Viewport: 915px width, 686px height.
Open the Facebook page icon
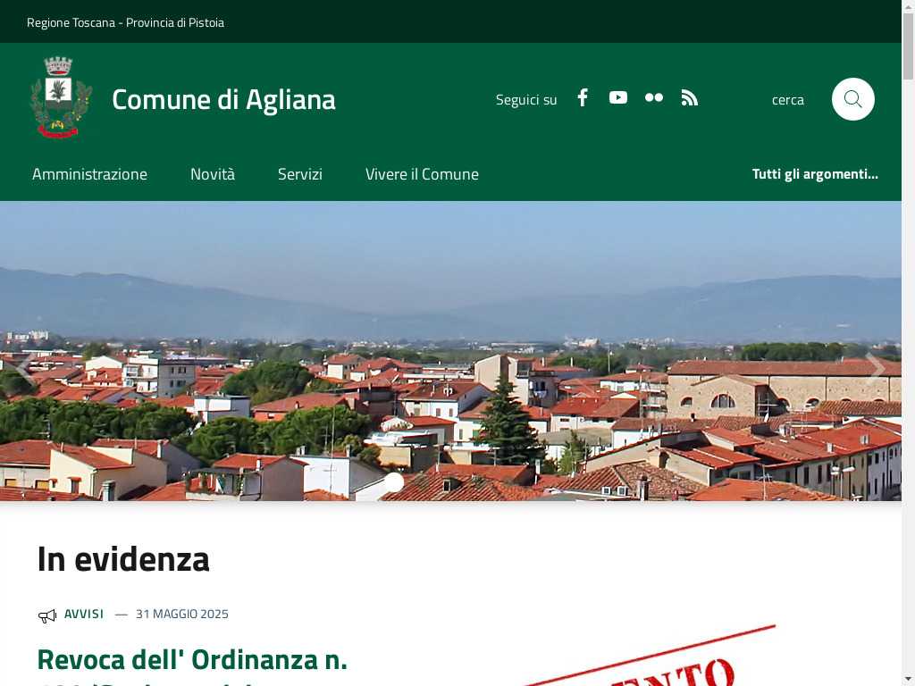pyautogui.click(x=583, y=98)
